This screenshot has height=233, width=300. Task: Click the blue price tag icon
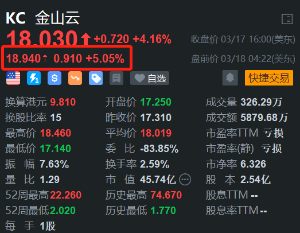[96, 78]
